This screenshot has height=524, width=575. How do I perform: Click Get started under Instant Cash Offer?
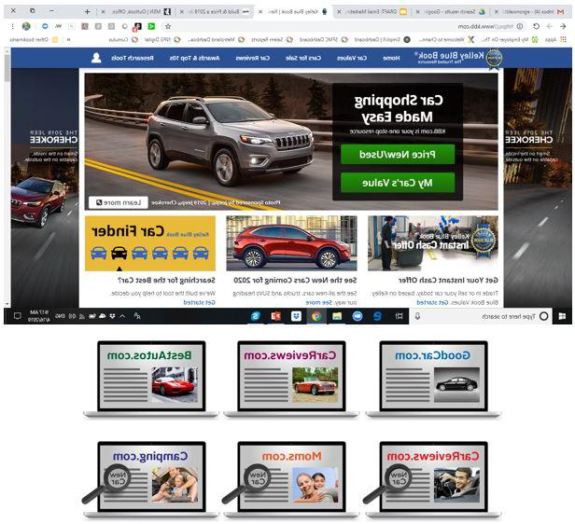pos(433,302)
